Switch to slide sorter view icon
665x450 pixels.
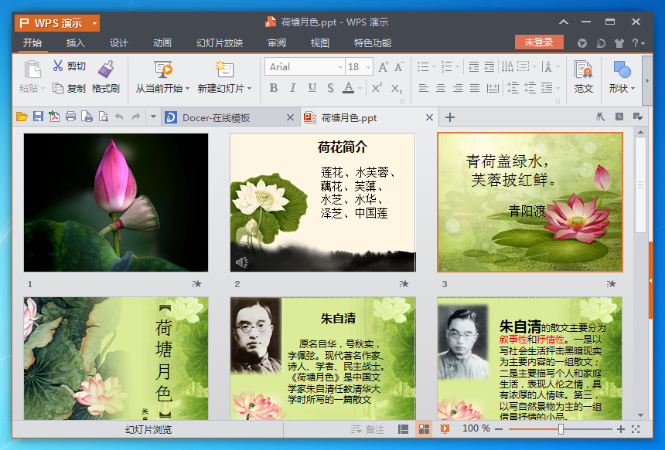[x=424, y=429]
